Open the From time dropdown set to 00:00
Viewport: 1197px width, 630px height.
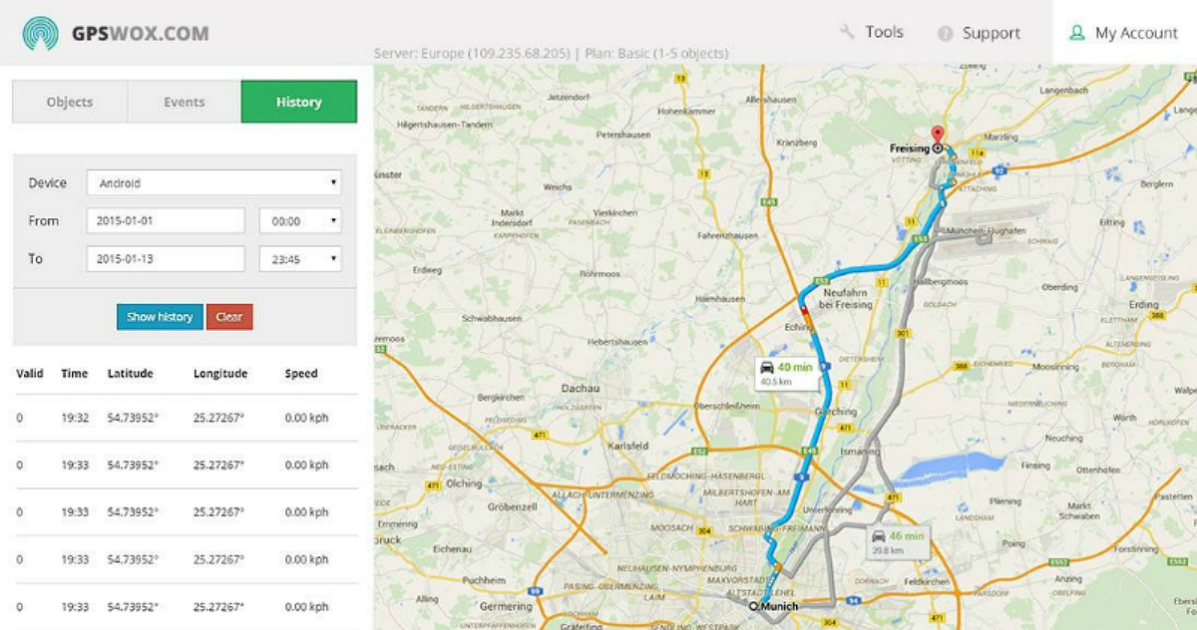pos(299,220)
